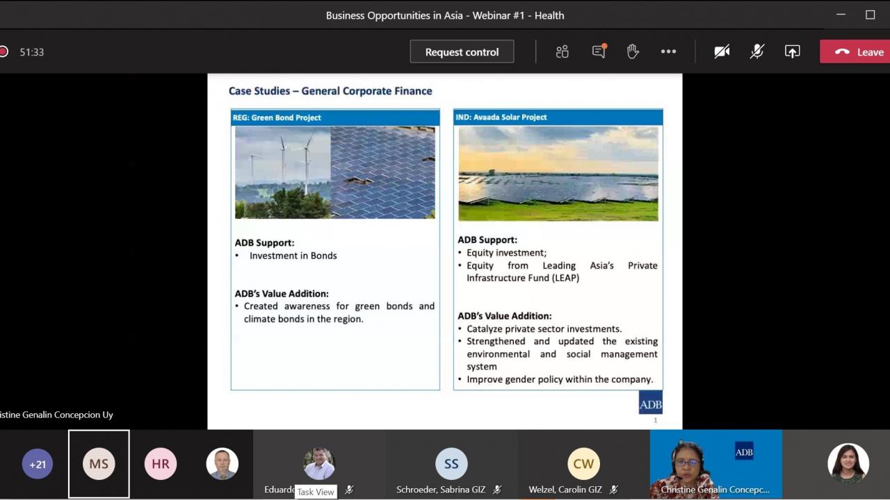Viewport: 890px width, 500px height.
Task: Click the green bond wind turbine image
Action: click(x=283, y=172)
